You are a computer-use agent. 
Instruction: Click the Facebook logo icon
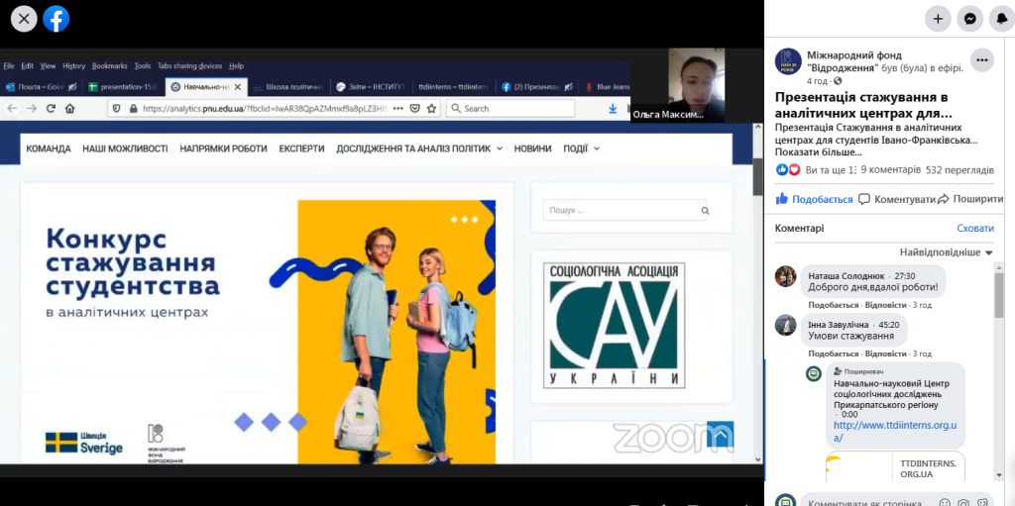(x=56, y=18)
